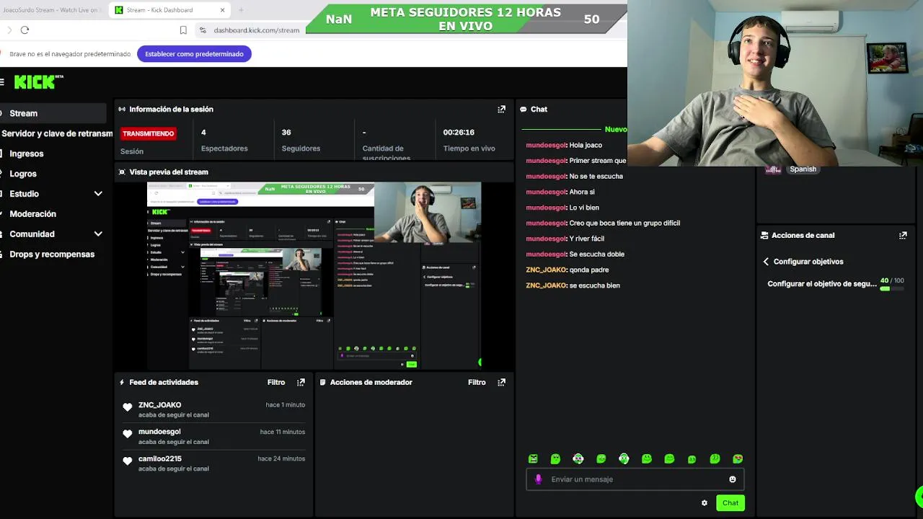Screen dimensions: 923x519
Task: Click the eye icon by Vista previa del stream
Action: (122, 172)
